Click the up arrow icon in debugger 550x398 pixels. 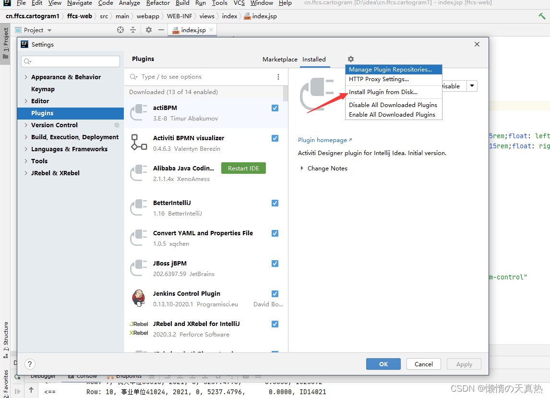pos(31,390)
